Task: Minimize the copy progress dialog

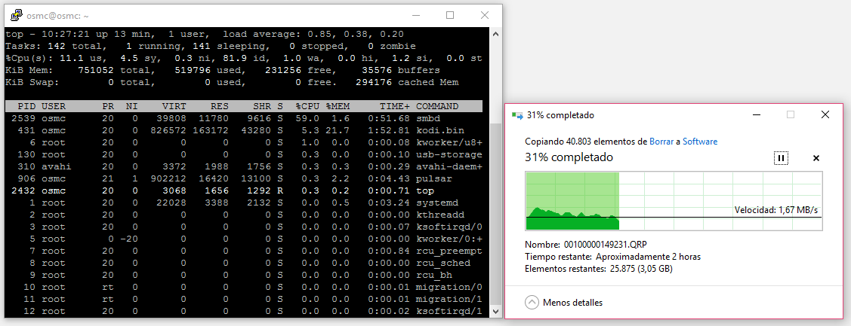Action: click(756, 114)
